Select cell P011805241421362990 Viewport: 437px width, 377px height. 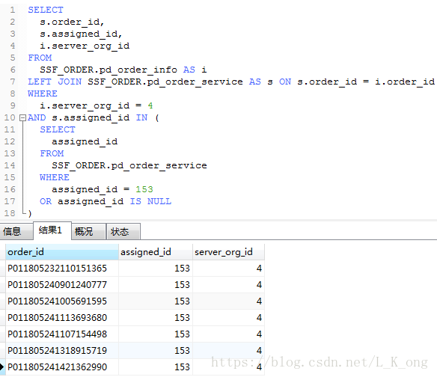(62, 367)
